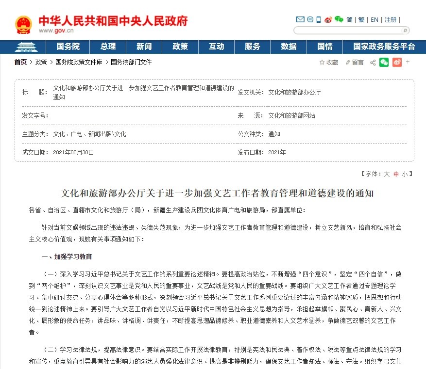Go to 国家政务服务平台 in navigation bar

coord(384,47)
